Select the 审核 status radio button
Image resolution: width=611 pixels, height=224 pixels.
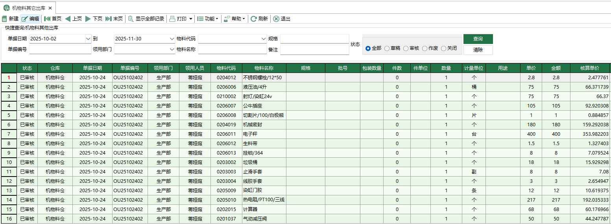pyautogui.click(x=406, y=48)
